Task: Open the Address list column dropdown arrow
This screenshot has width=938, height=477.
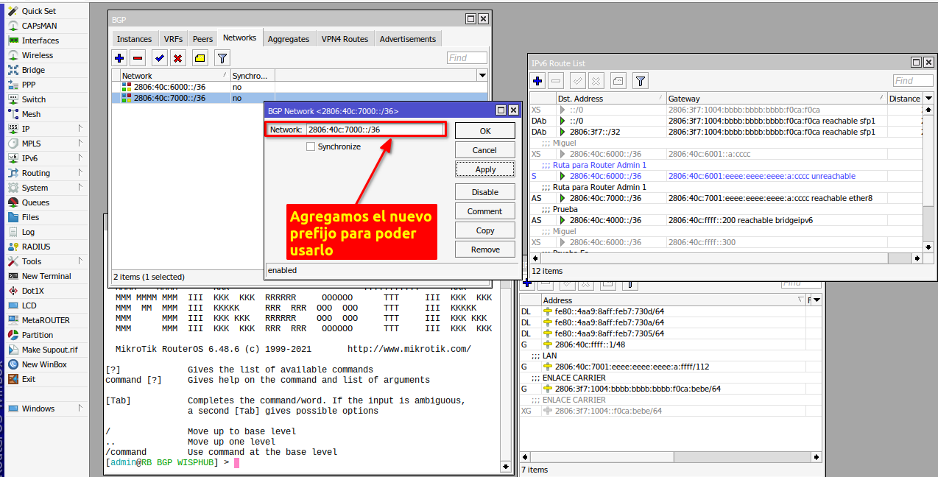Action: tap(816, 300)
